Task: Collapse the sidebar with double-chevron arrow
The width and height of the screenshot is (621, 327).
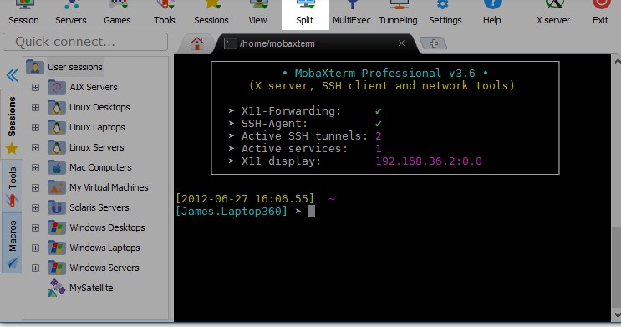Action: 13,75
